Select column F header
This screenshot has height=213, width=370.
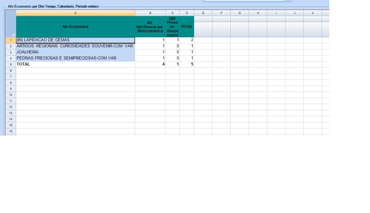coord(222,13)
